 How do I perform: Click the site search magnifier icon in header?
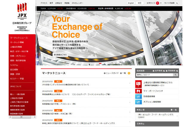click(x=177, y=3)
